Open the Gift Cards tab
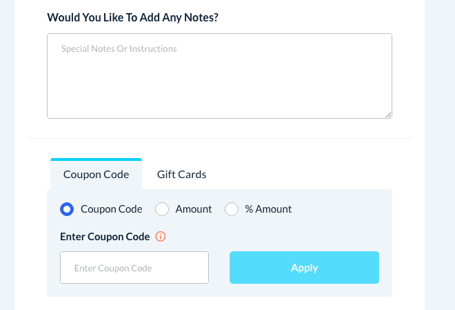Image resolution: width=455 pixels, height=310 pixels. coord(181,175)
